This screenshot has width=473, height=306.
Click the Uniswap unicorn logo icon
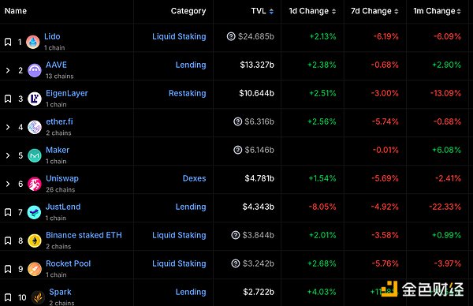(x=35, y=184)
